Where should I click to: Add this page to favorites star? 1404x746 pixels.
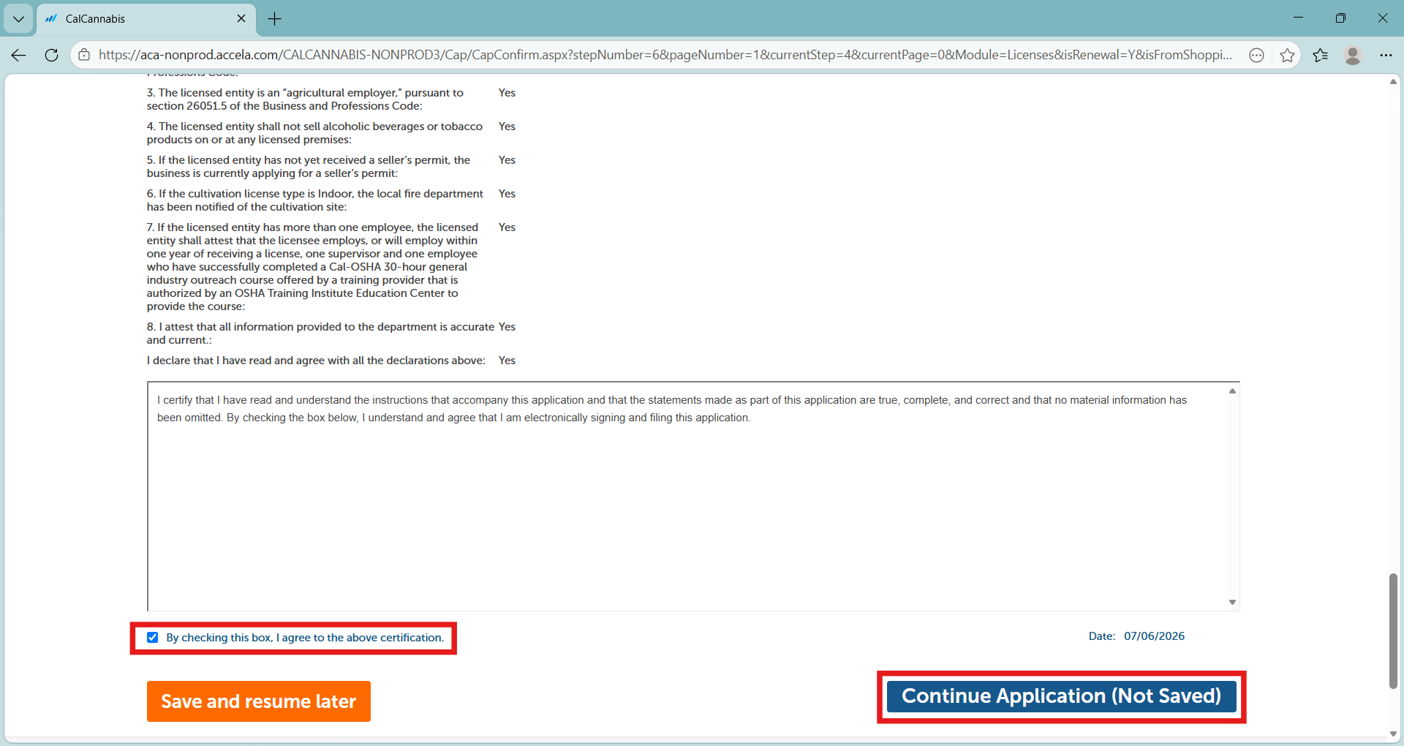(1287, 55)
